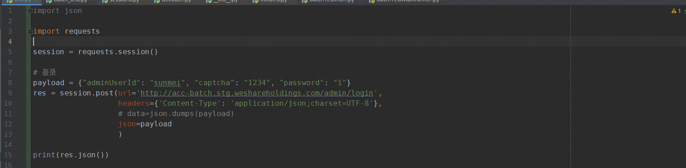Click line number 8 in the gutter
This screenshot has width=686, height=168.
(10, 83)
